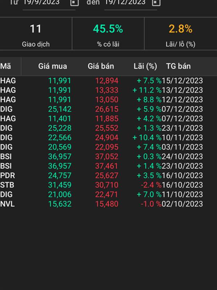Viewport: 217px width, 290px height.
Task: Select the HAG row sold 15/12/2023
Action: (109, 80)
